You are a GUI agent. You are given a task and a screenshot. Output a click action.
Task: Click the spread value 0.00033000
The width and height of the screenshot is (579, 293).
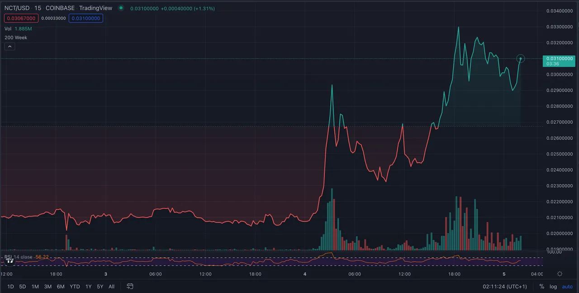point(53,18)
